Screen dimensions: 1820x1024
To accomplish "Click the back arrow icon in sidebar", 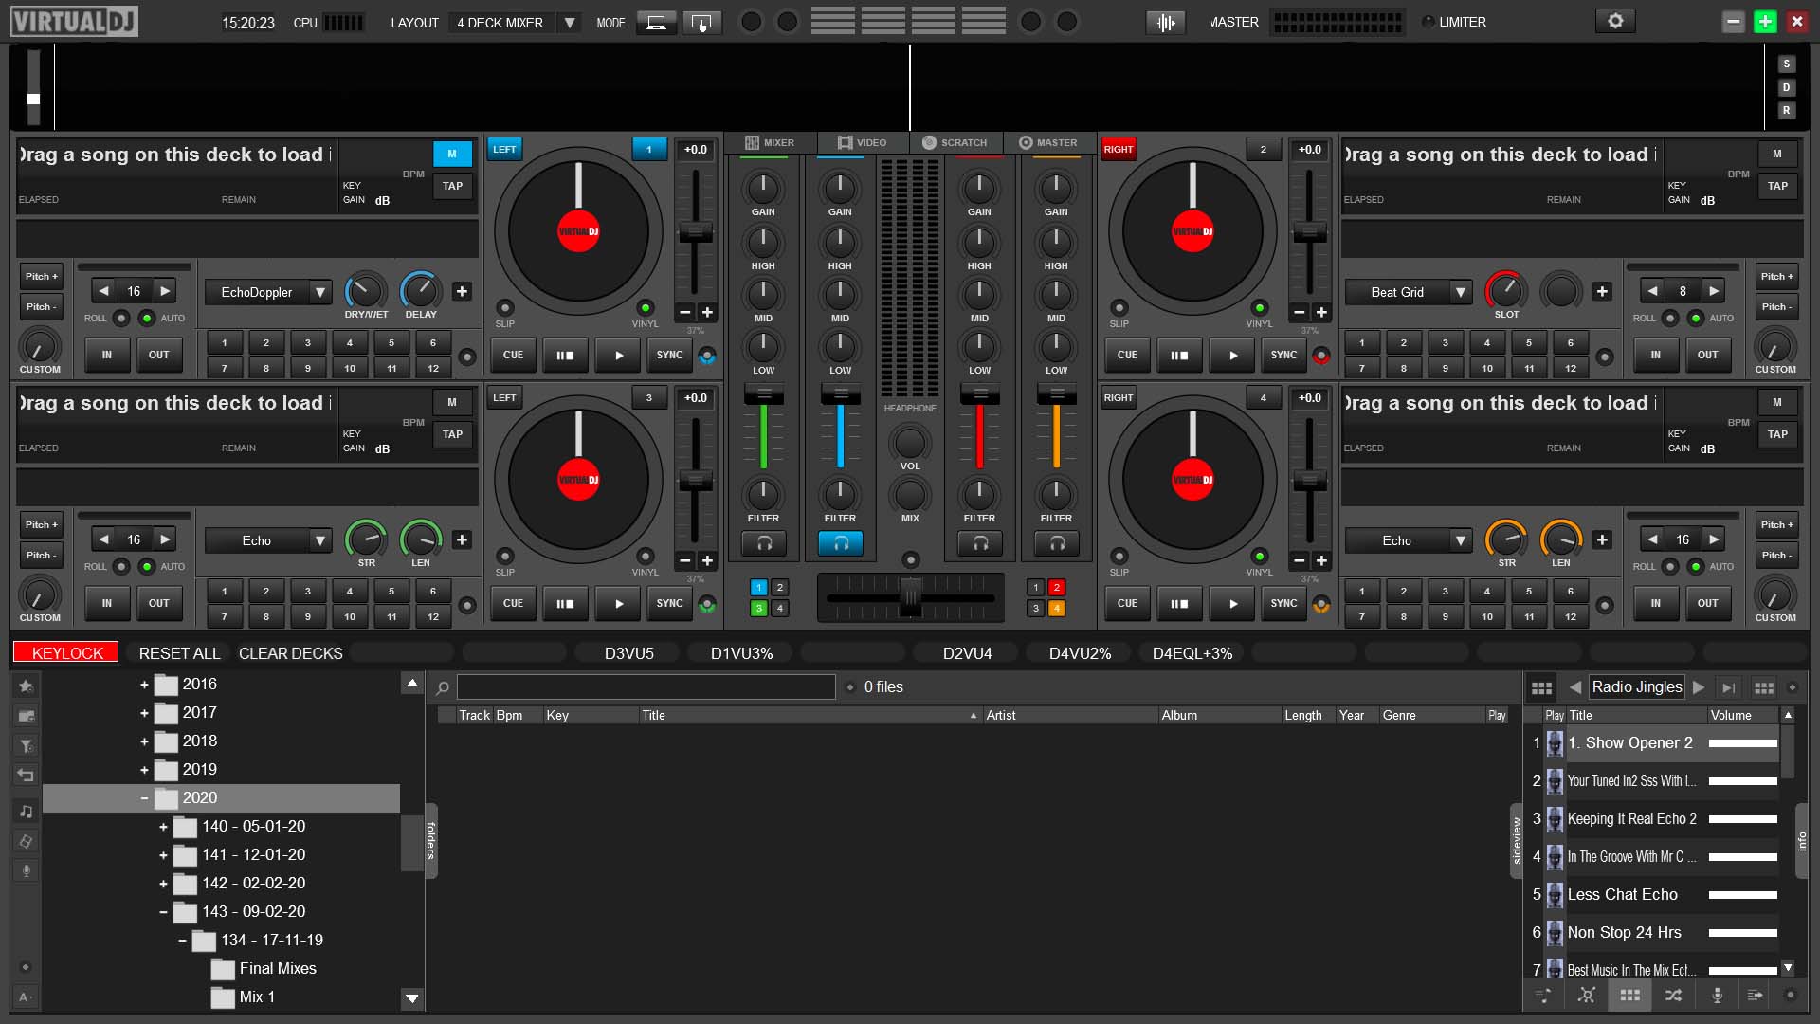I will pyautogui.click(x=27, y=775).
